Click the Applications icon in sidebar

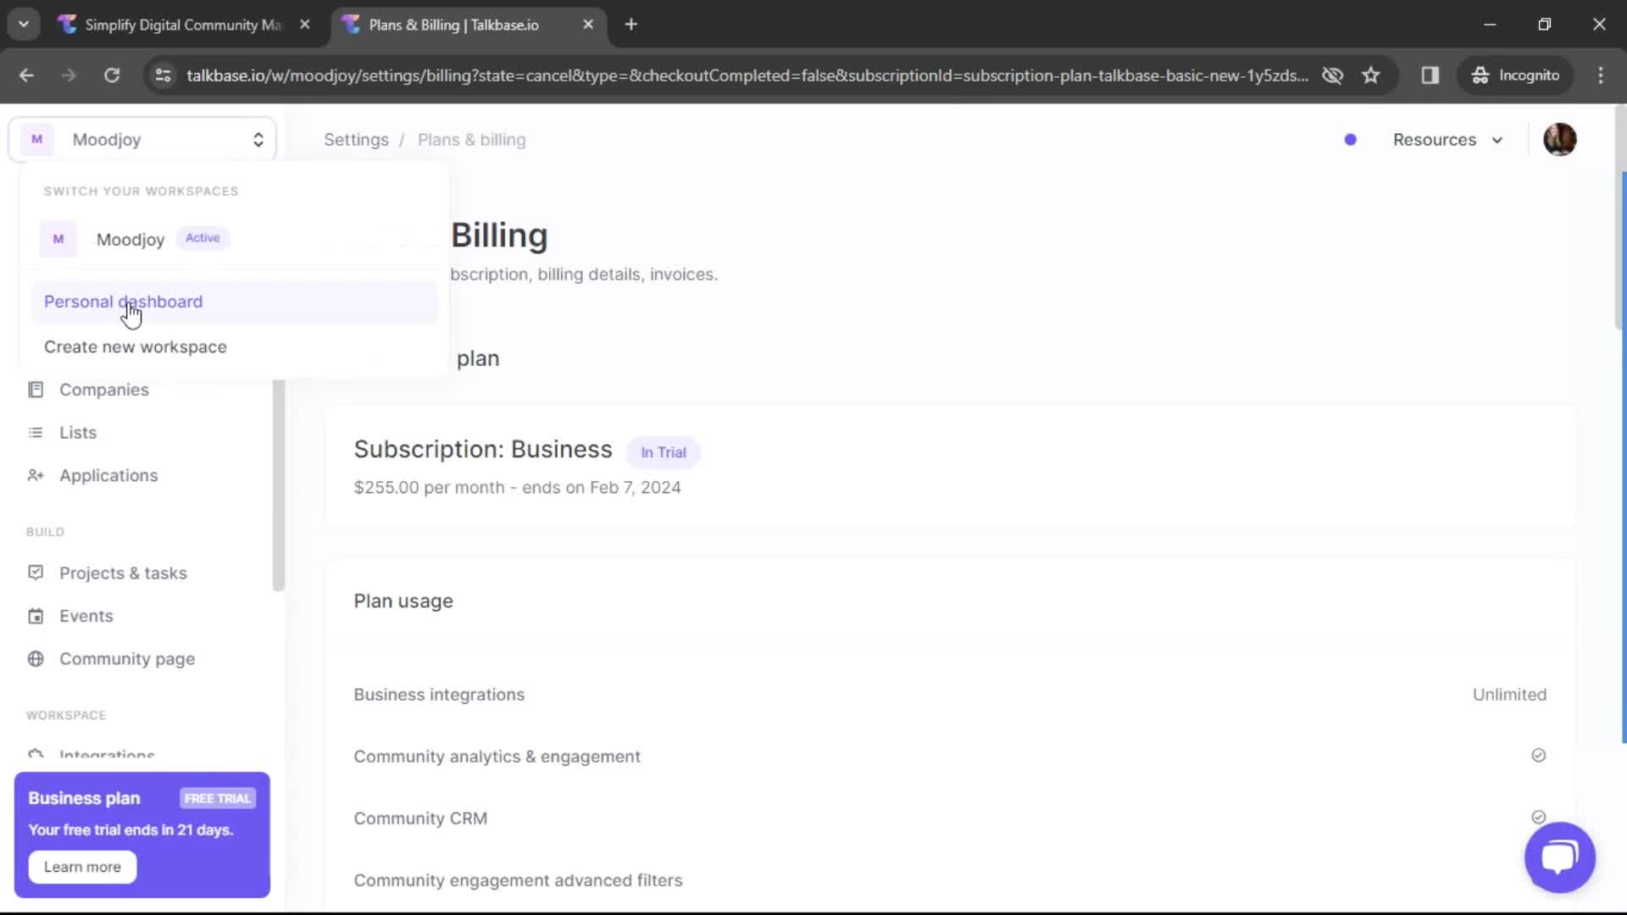pyautogui.click(x=36, y=474)
